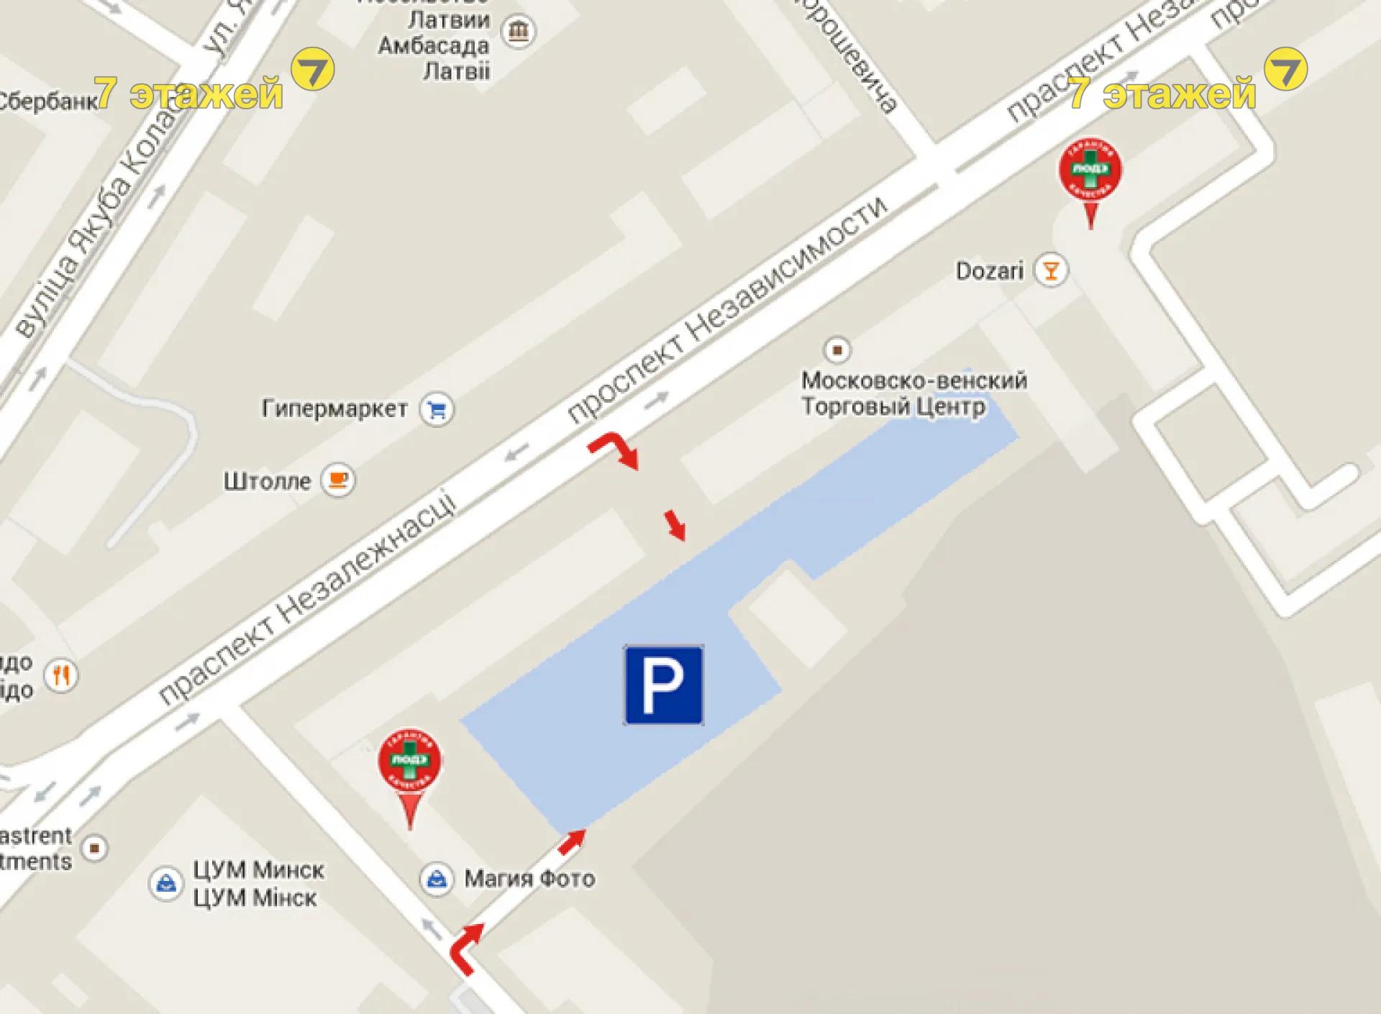
Task: Click the red arrow entering parking from below
Action: pyautogui.click(x=572, y=842)
